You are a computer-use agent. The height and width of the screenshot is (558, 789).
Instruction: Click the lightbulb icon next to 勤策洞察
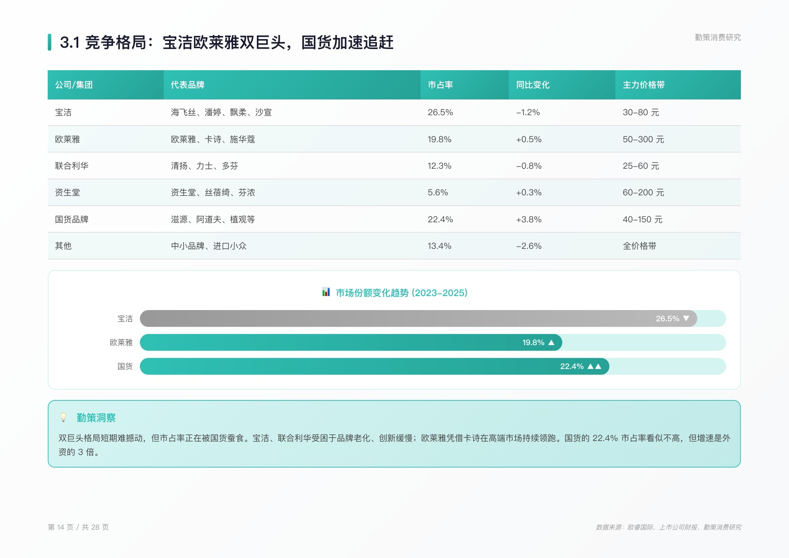63,418
